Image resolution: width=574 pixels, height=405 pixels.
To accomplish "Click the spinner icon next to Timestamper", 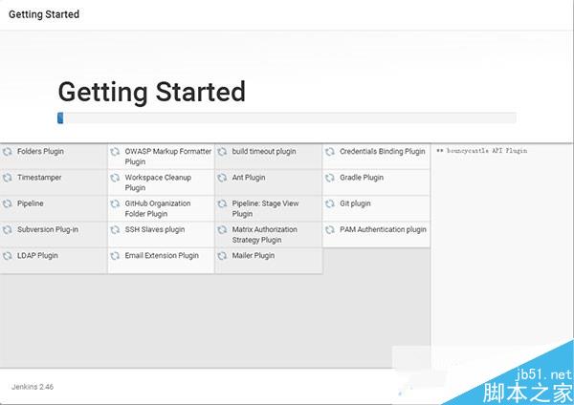I will [x=8, y=178].
